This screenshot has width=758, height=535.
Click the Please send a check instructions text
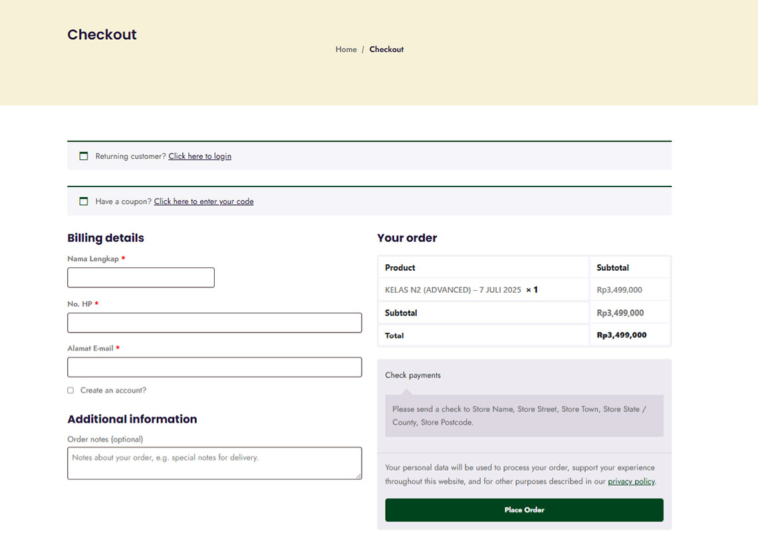click(x=519, y=416)
